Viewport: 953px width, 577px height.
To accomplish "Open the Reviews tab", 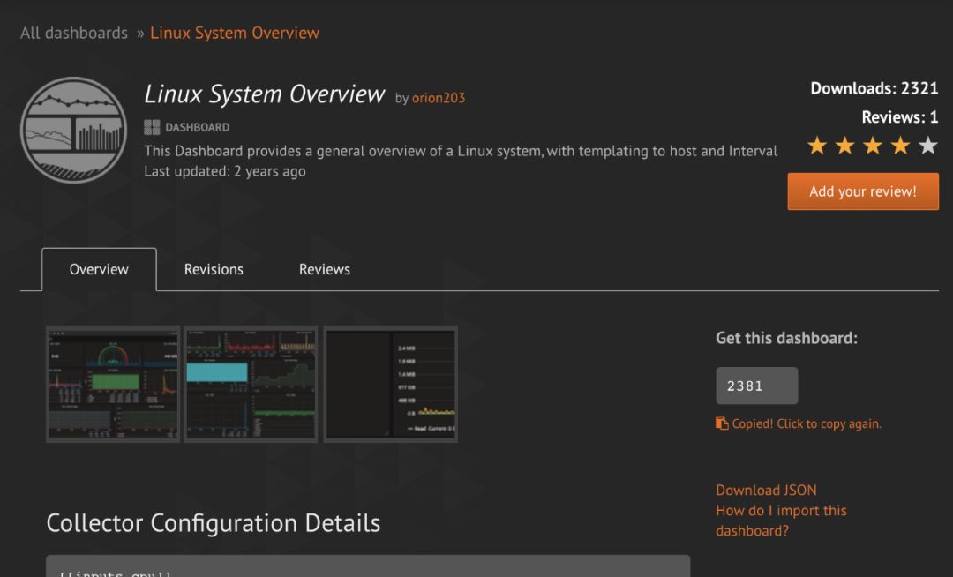I will (x=325, y=269).
